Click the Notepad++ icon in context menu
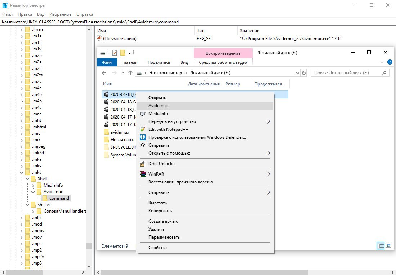Image resolution: width=396 pixels, height=275 pixels. (142, 129)
